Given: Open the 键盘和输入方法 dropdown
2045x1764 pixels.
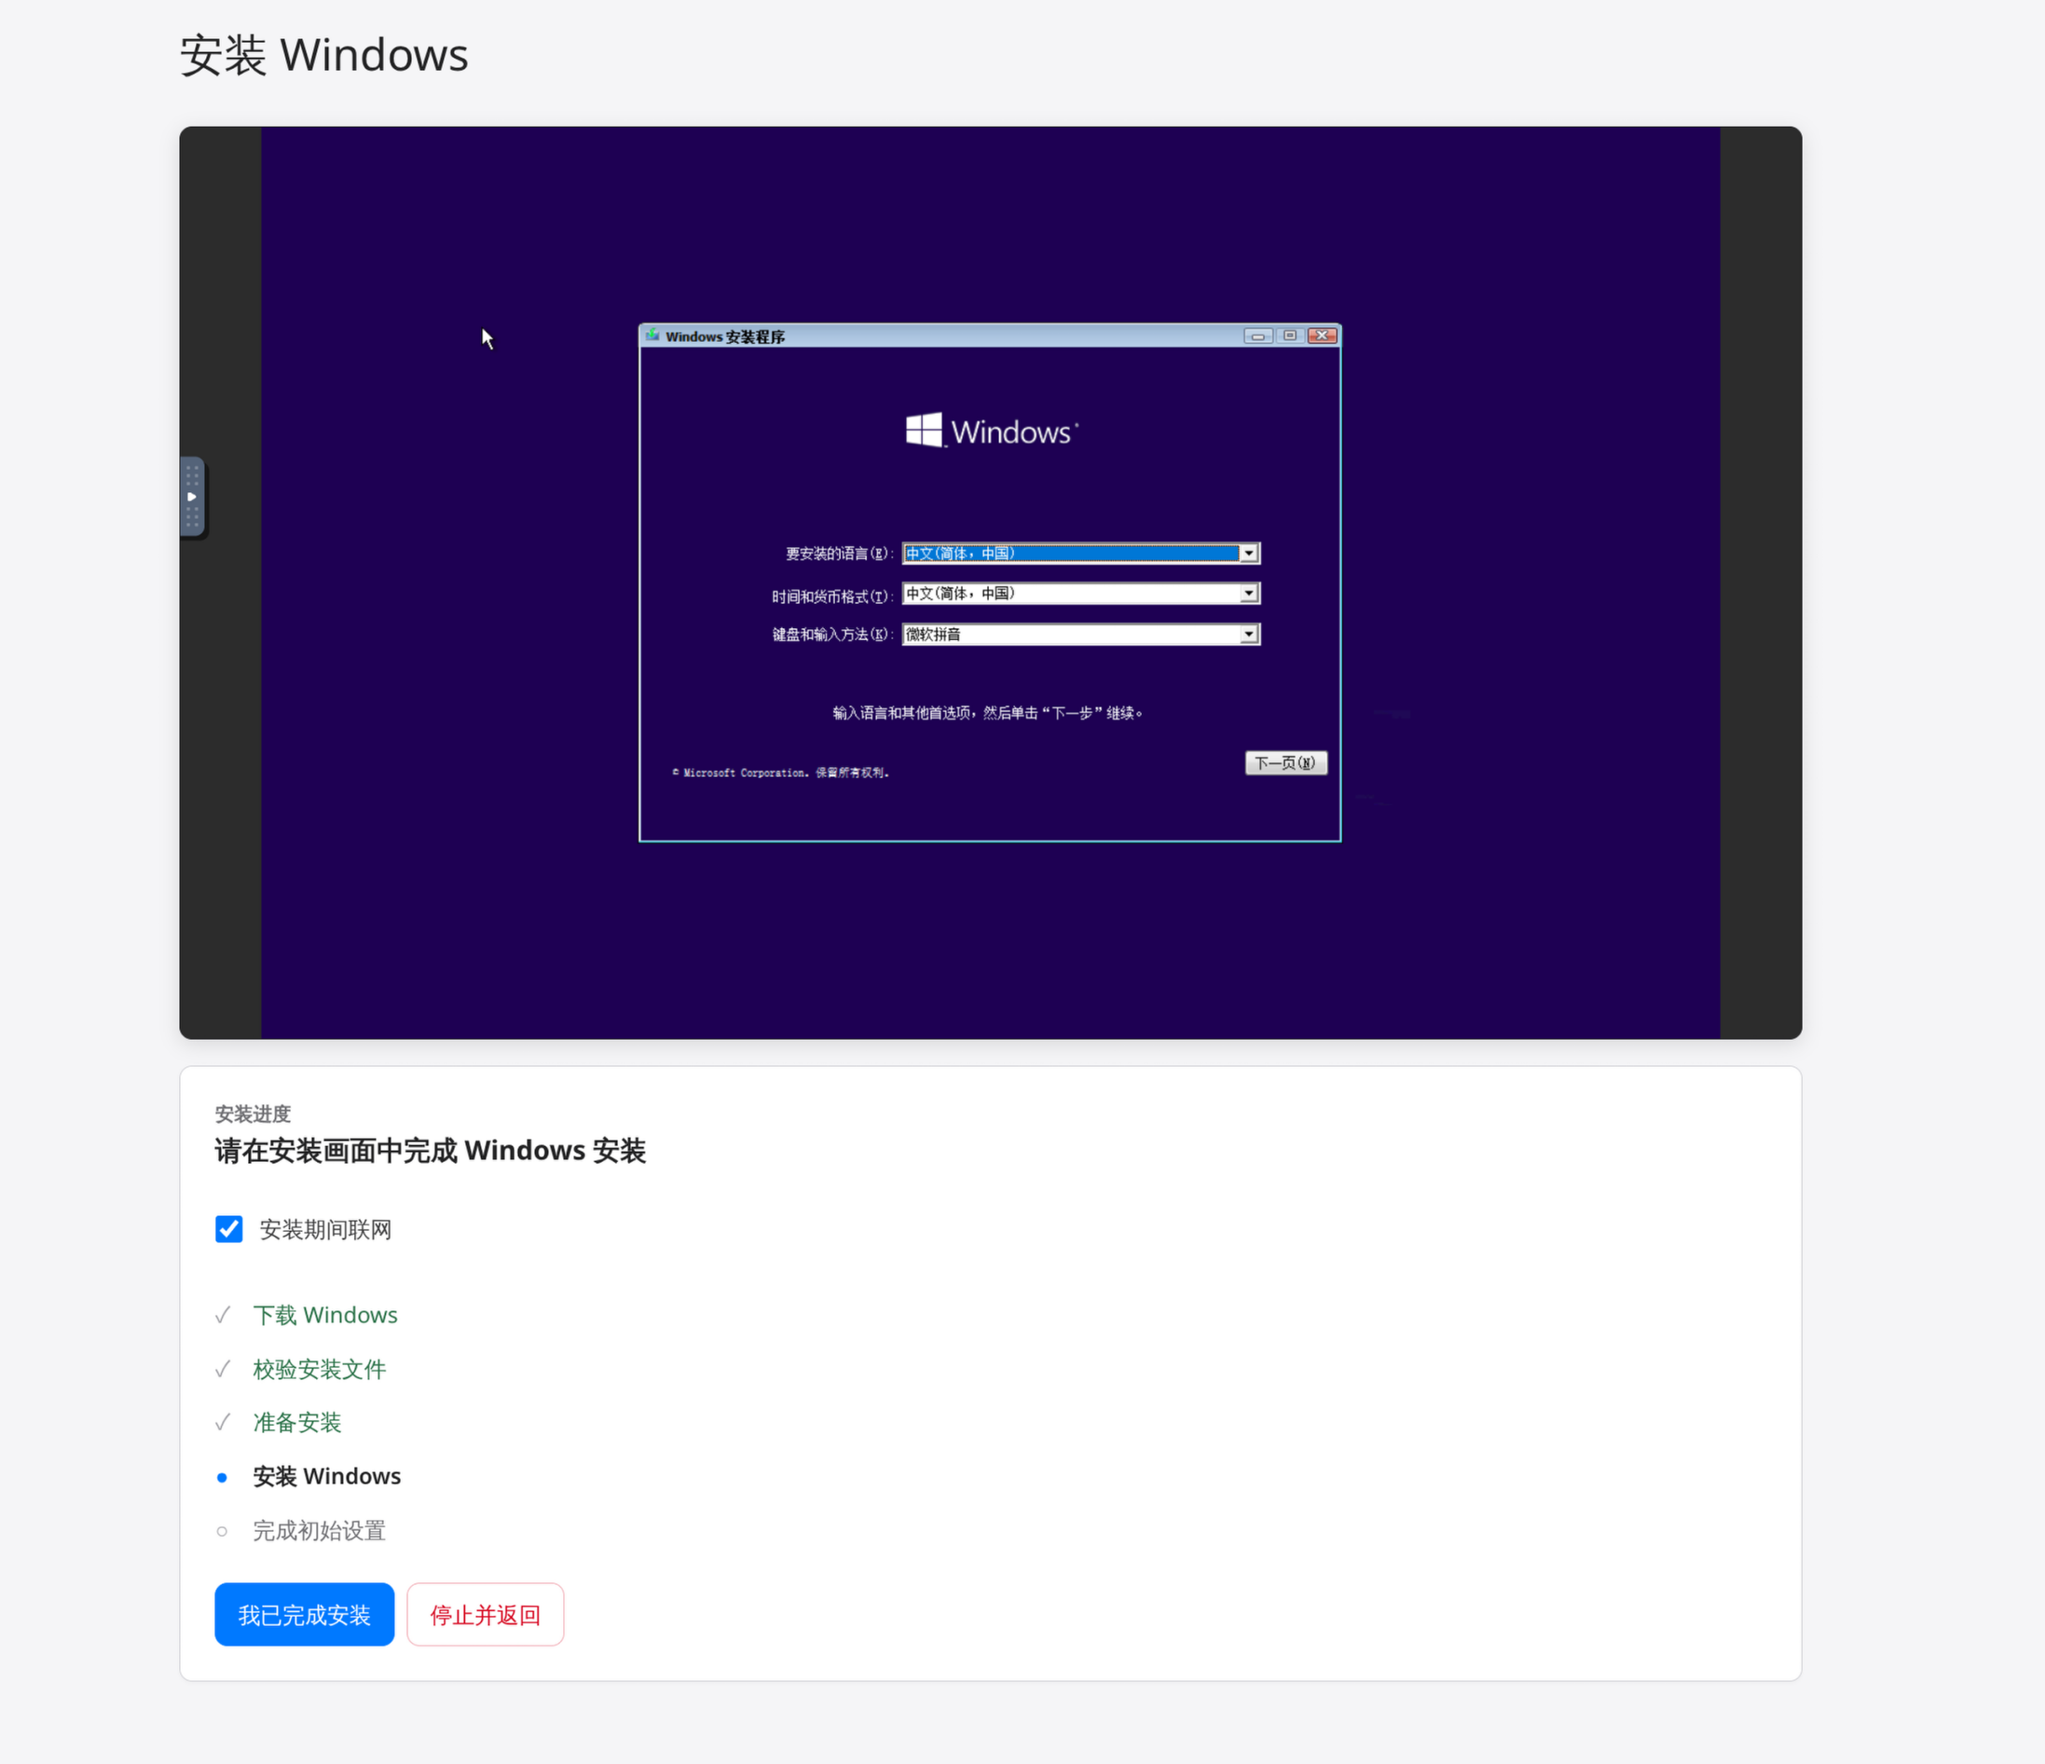Looking at the screenshot, I should click(x=1082, y=635).
